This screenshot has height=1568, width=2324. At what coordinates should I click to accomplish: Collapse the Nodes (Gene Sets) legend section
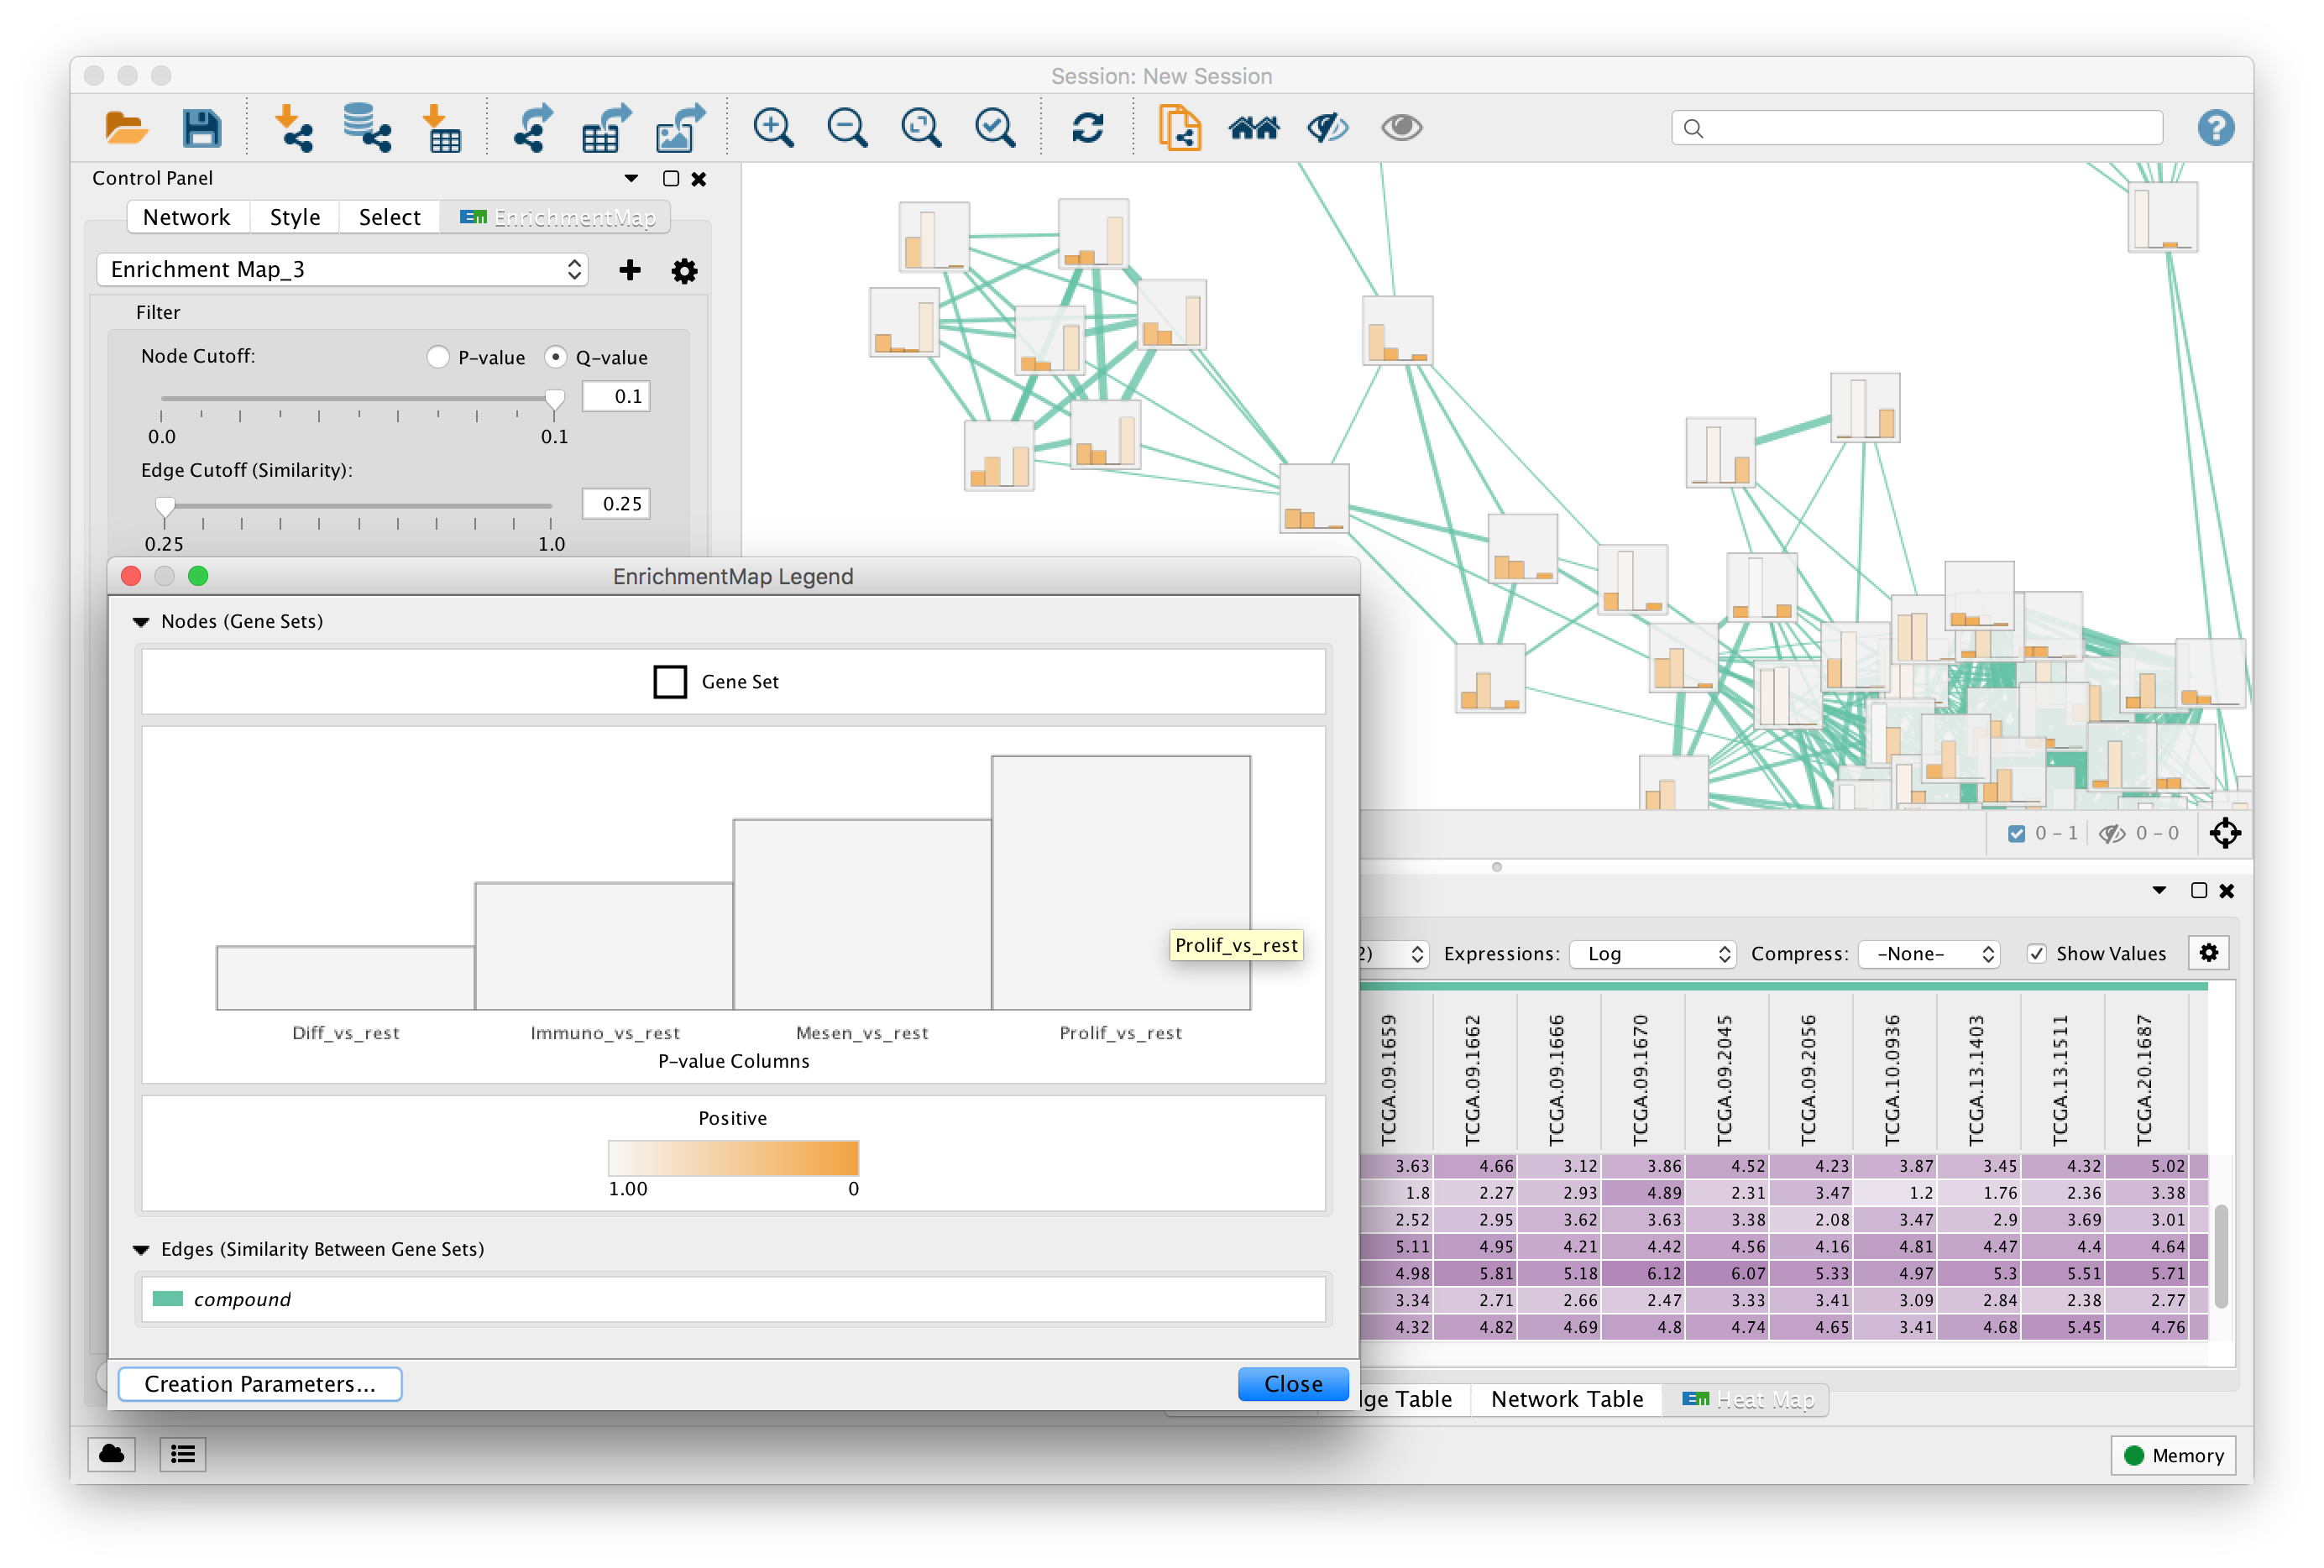141,621
